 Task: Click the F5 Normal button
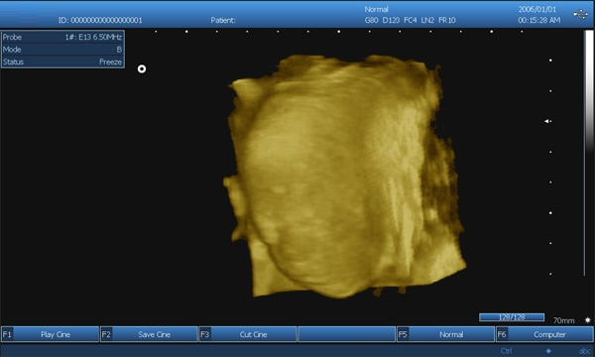click(446, 334)
